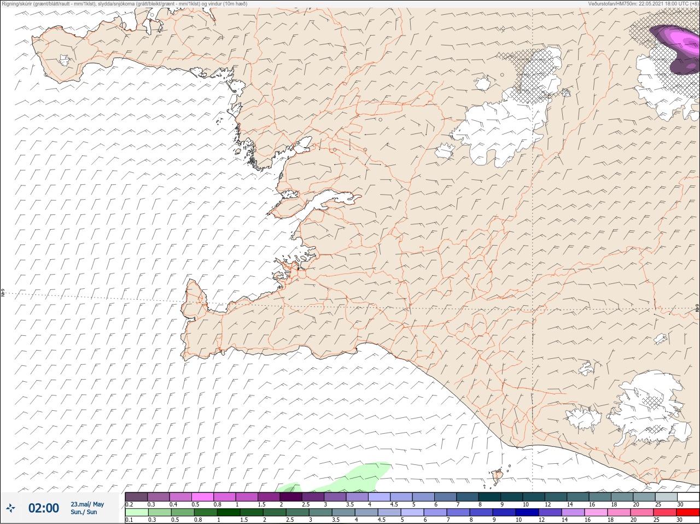Click the purple snowfall area in the northeast
Screen dimensions: 700x524
tap(680, 48)
